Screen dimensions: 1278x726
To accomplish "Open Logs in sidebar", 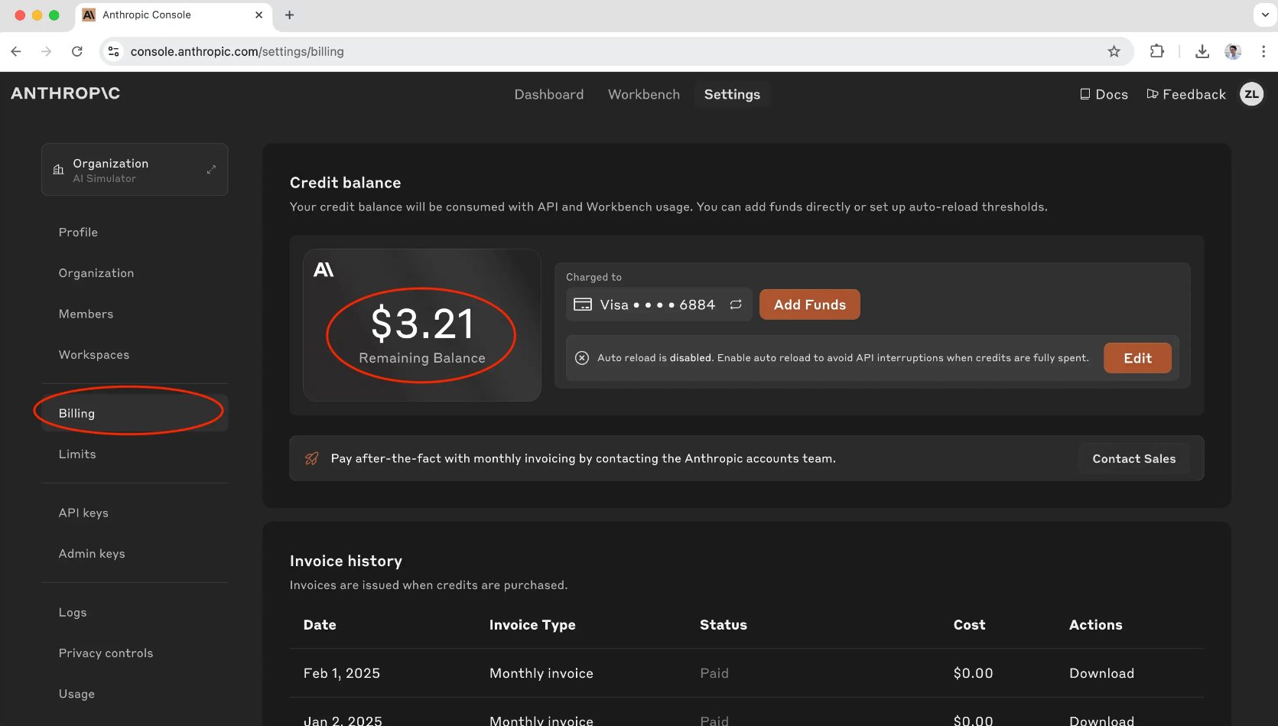I will click(73, 613).
